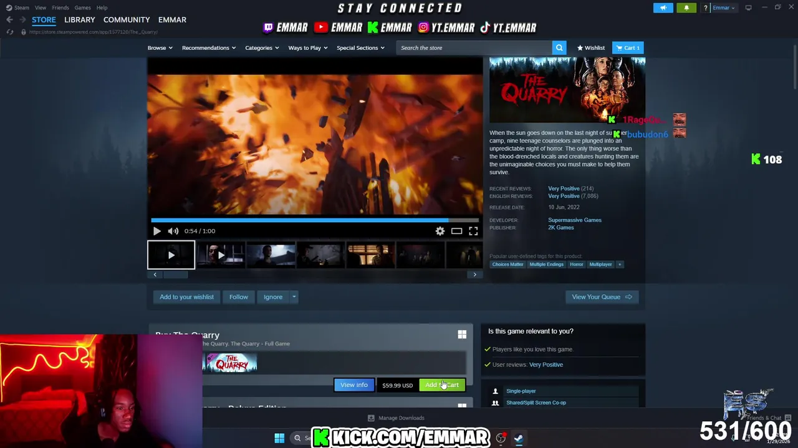This screenshot has width=798, height=448.
Task: Click into the Search the store field
Action: (x=474, y=48)
